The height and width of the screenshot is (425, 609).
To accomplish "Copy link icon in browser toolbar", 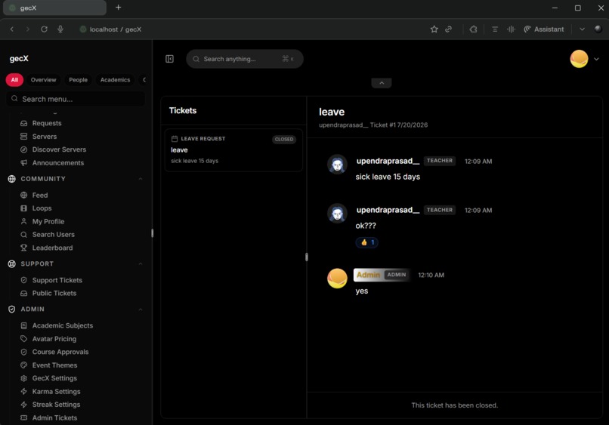I will pyautogui.click(x=449, y=29).
